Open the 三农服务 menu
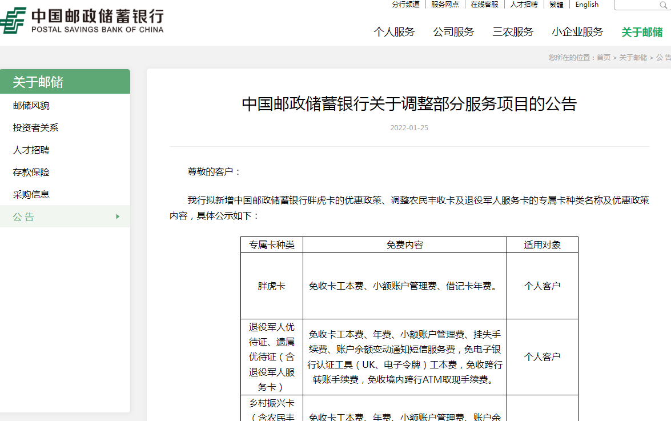The image size is (671, 421). click(513, 32)
